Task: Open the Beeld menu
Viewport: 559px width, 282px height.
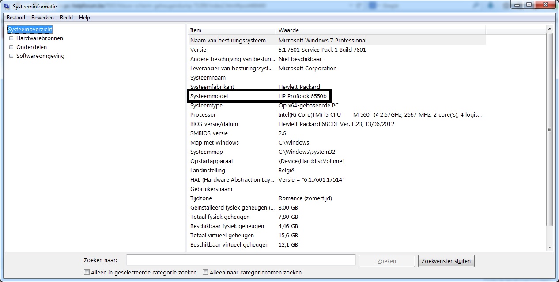Action: tap(66, 18)
